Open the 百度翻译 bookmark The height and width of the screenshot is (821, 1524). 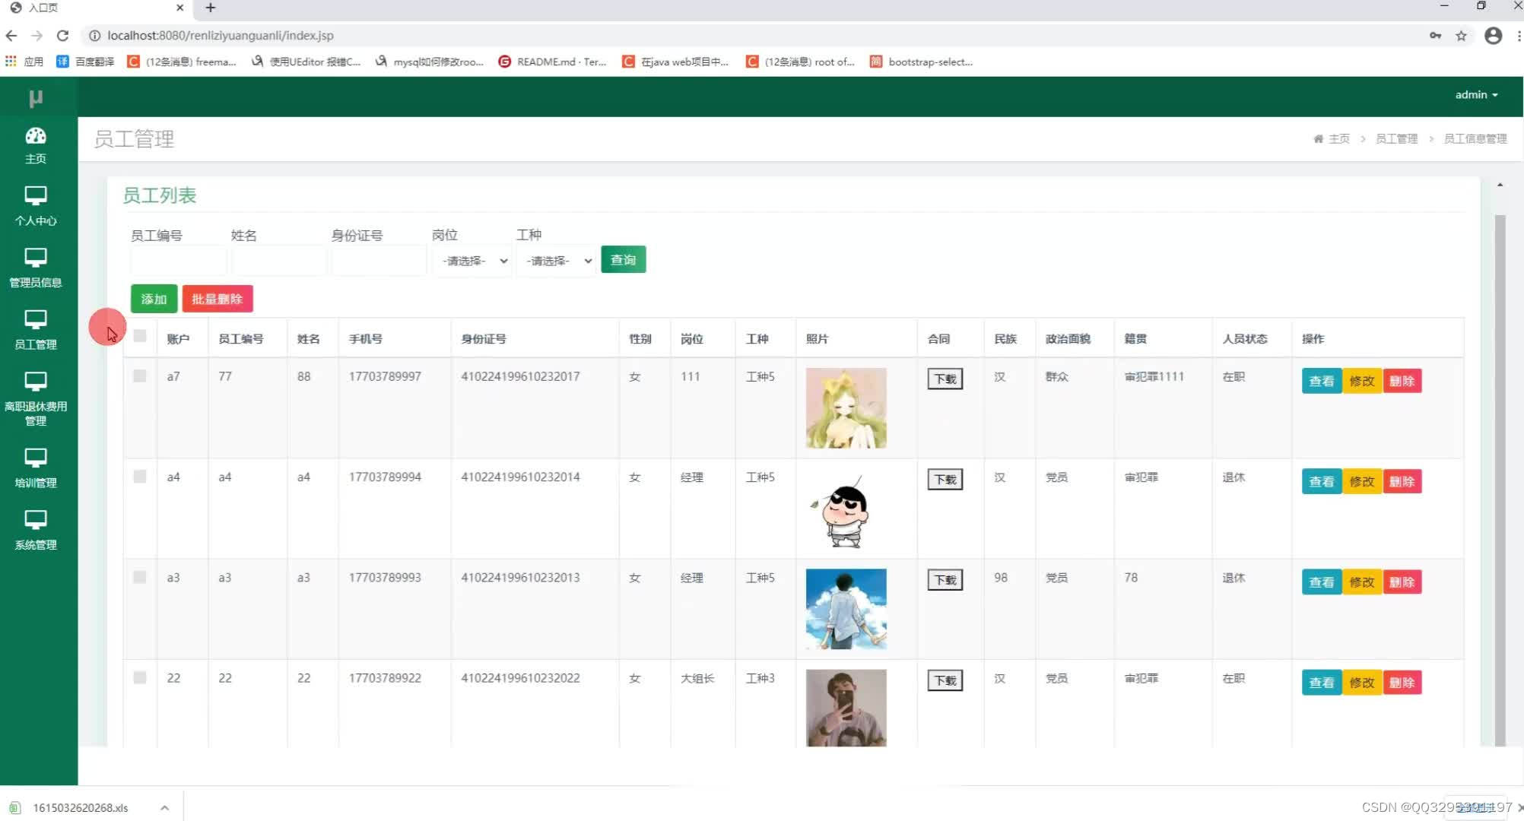[85, 62]
